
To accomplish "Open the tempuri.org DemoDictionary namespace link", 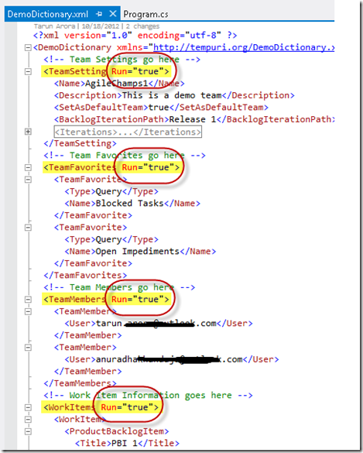I will [244, 47].
